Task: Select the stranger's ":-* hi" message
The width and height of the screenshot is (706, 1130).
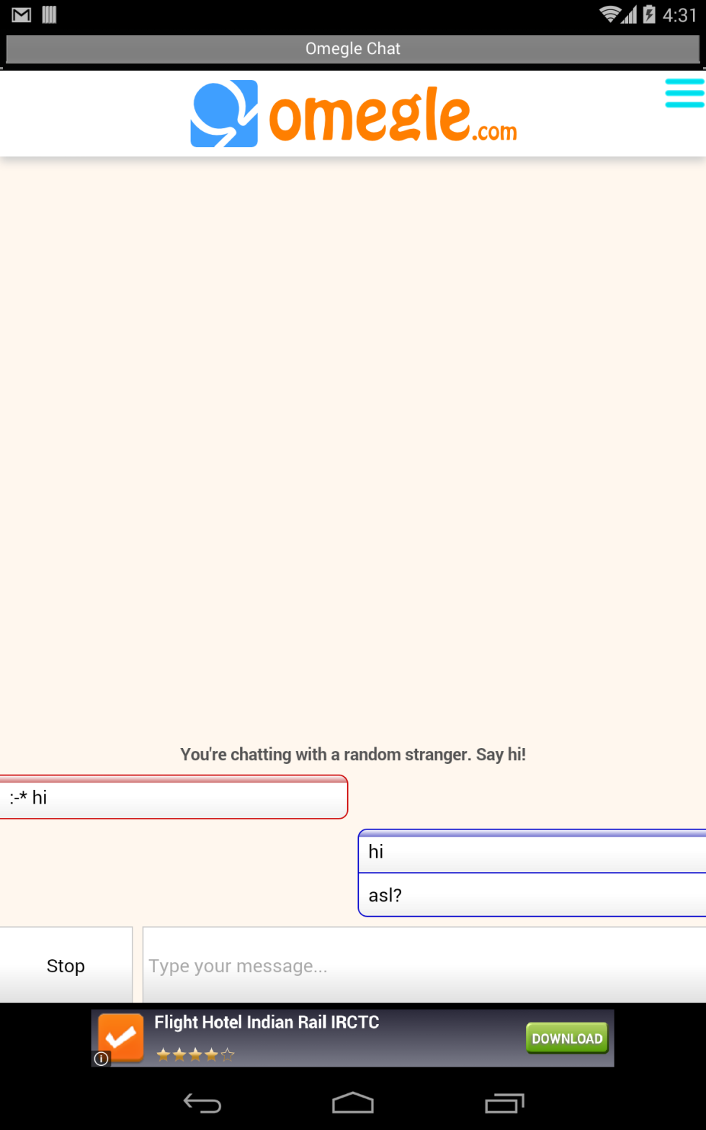Action: (173, 798)
